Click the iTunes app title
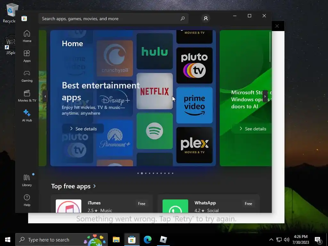This screenshot has width=328, height=246. 94,203
